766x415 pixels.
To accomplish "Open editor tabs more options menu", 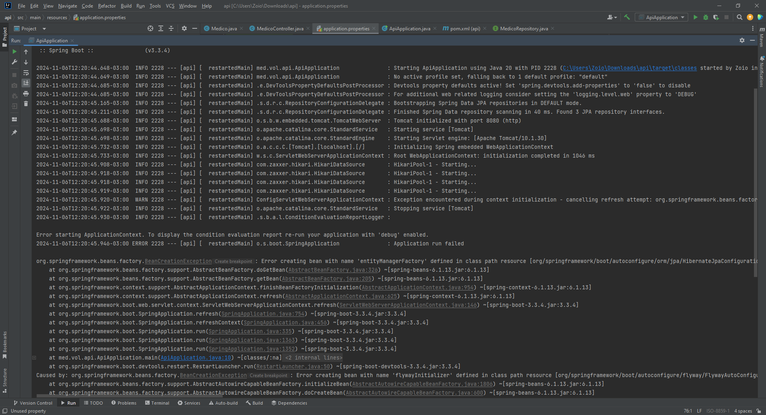I will (753, 28).
